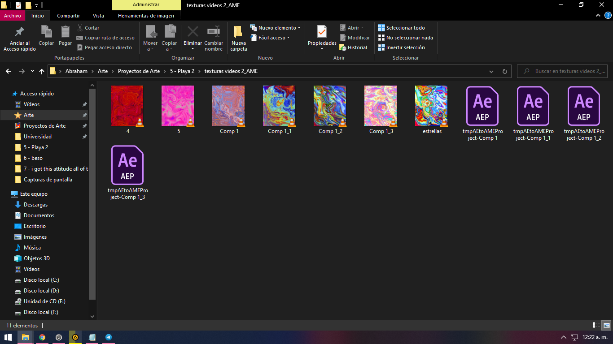Open Herramientas de imagen tab
The image size is (613, 344).
click(x=146, y=16)
